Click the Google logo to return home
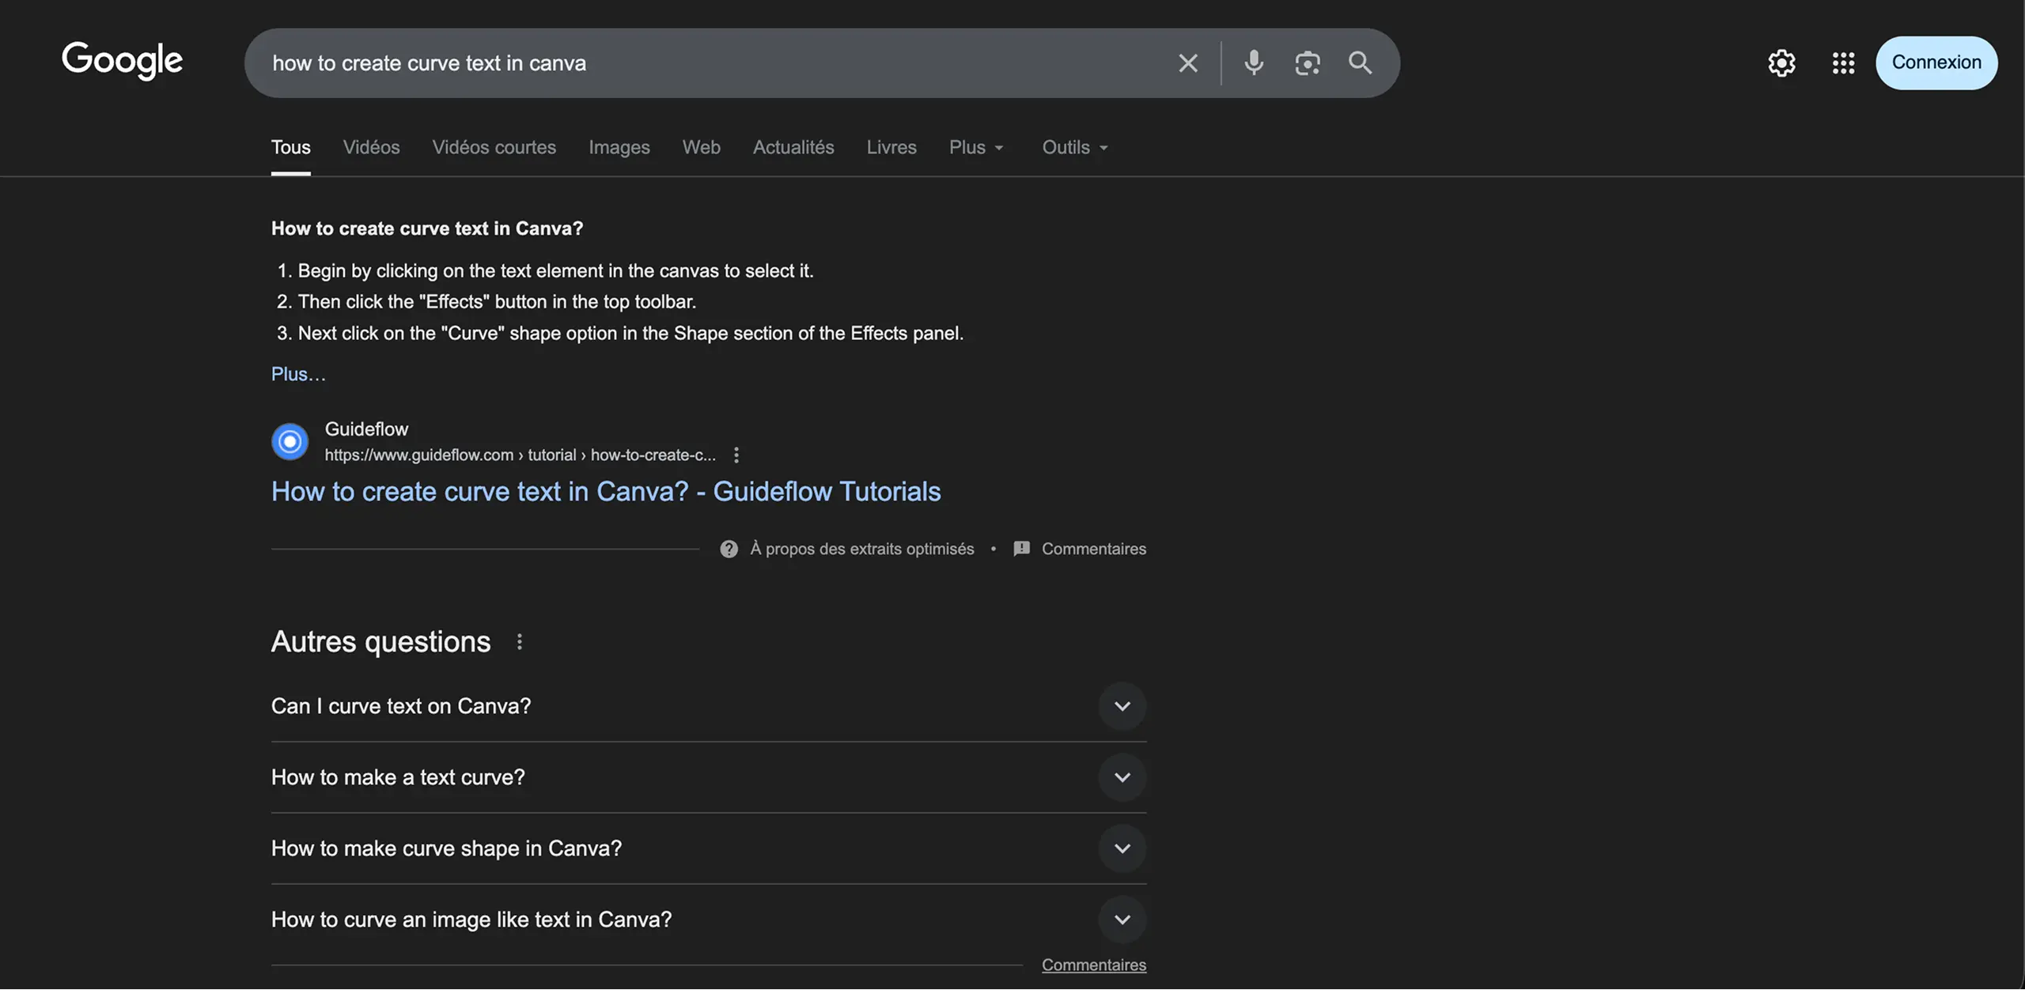2025x990 pixels. [x=121, y=60]
